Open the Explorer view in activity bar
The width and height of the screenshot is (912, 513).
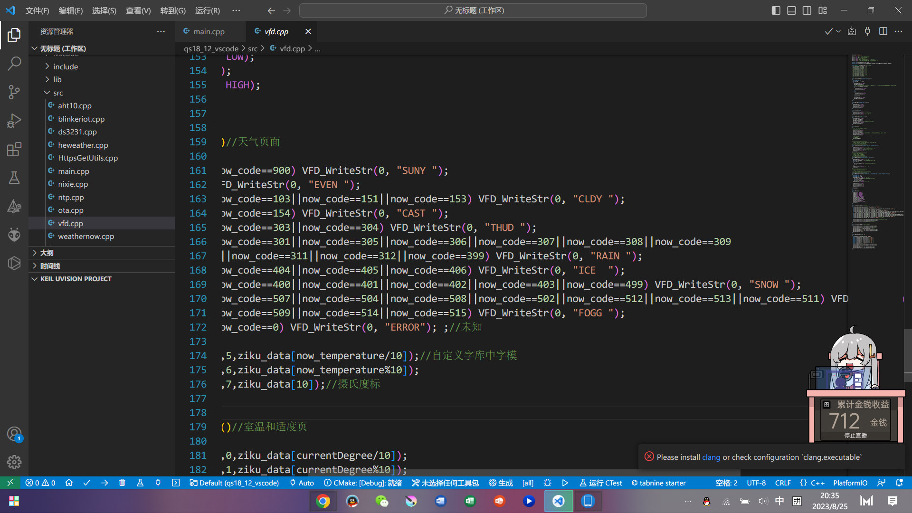[14, 35]
